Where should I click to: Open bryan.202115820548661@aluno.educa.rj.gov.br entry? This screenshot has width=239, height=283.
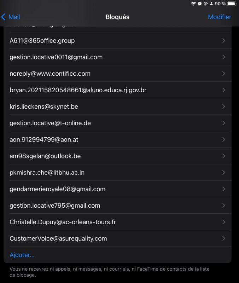[118, 90]
